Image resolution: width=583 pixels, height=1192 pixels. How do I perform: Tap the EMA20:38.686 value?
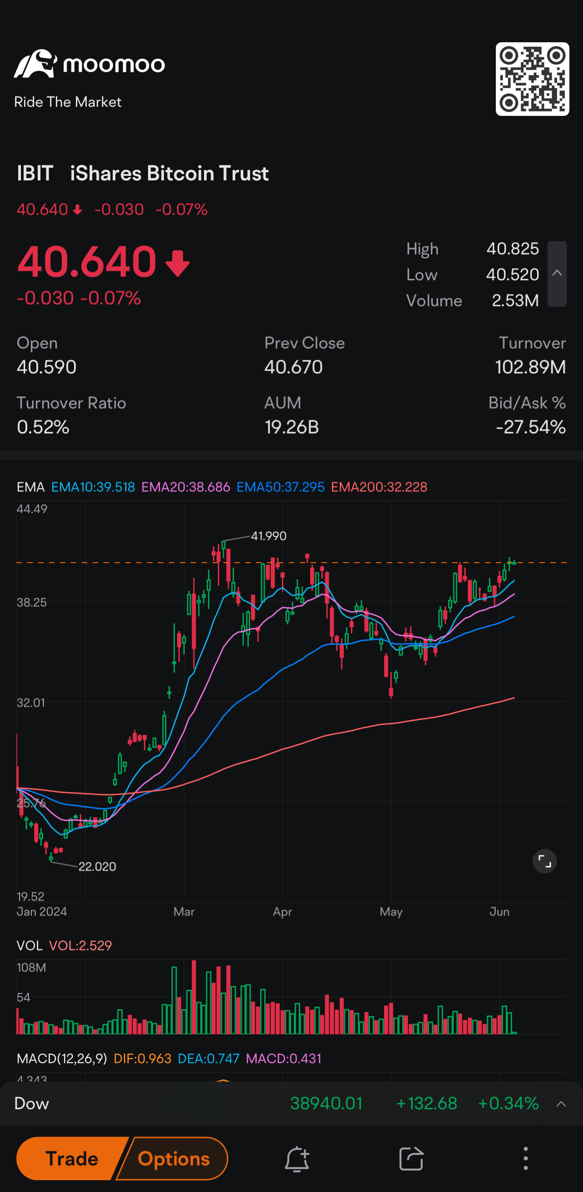[186, 487]
